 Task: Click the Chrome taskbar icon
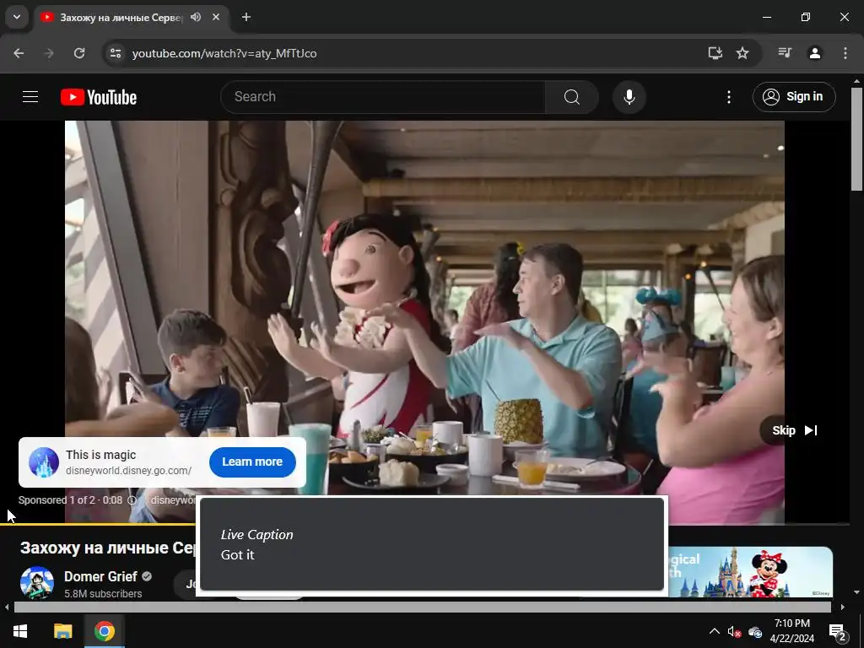pyautogui.click(x=104, y=631)
